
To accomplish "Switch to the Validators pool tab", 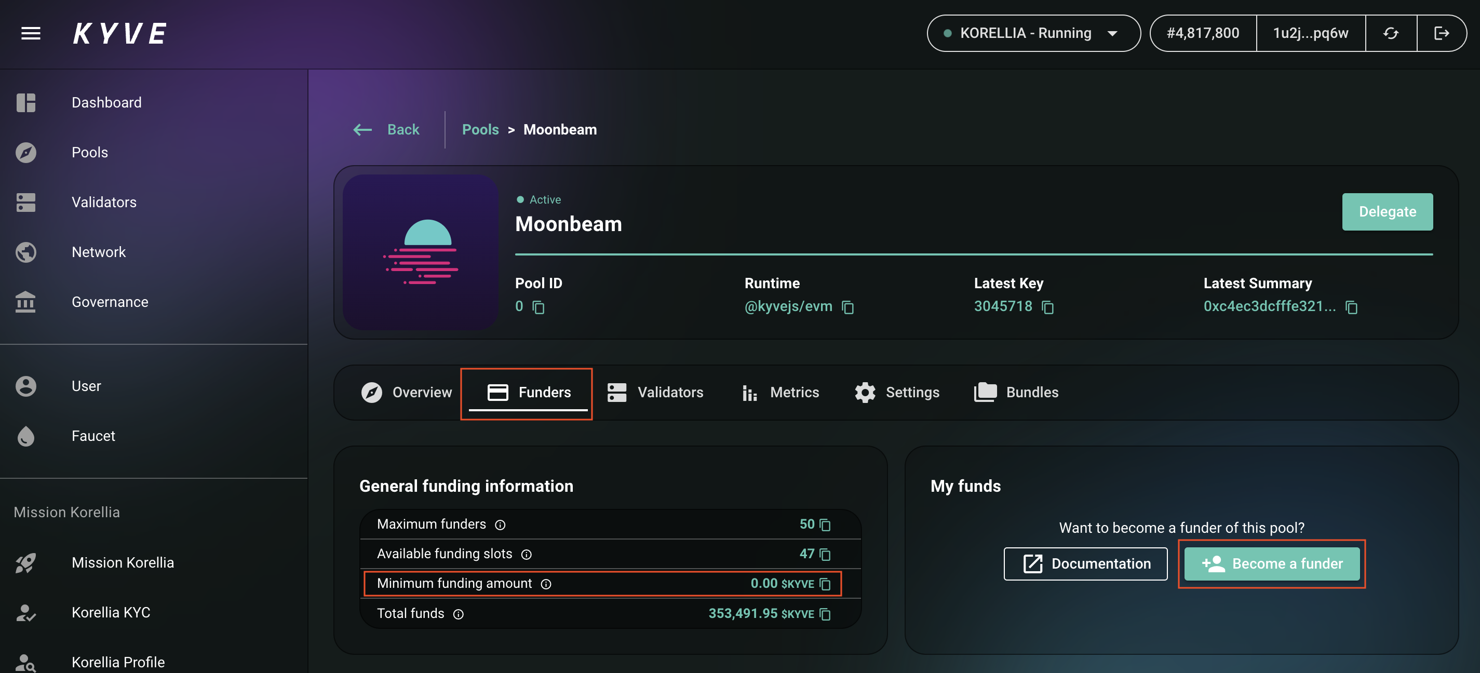I will pyautogui.click(x=655, y=392).
